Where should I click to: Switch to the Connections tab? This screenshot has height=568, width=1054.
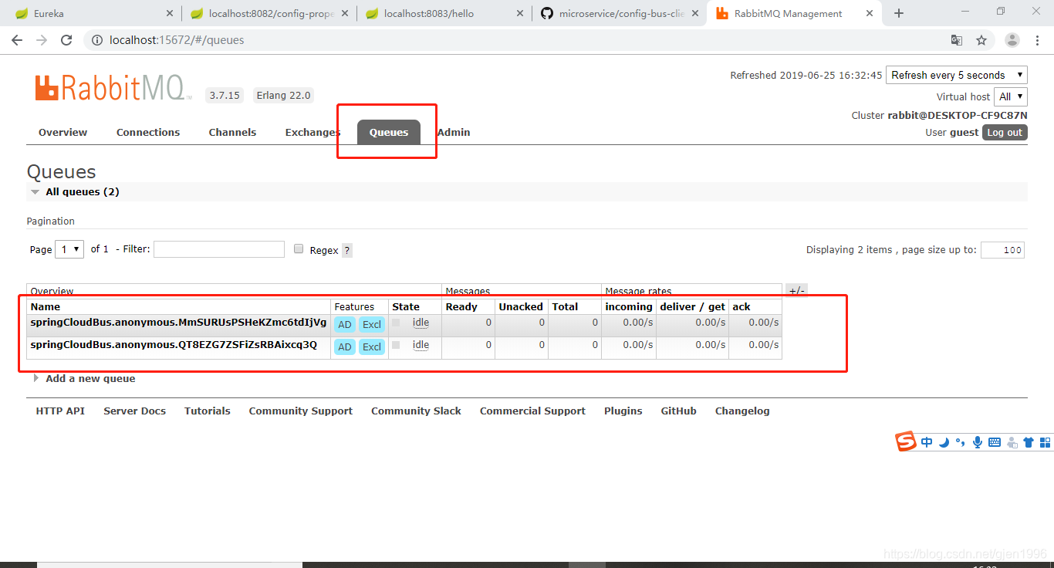(148, 132)
